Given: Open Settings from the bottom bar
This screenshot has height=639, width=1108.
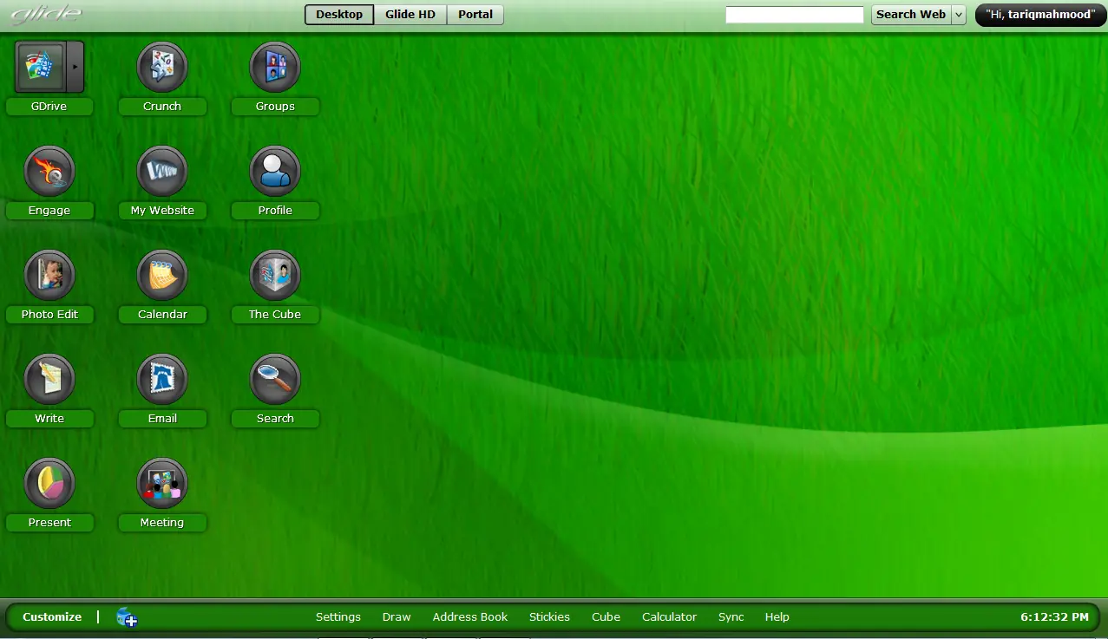Looking at the screenshot, I should click(338, 617).
